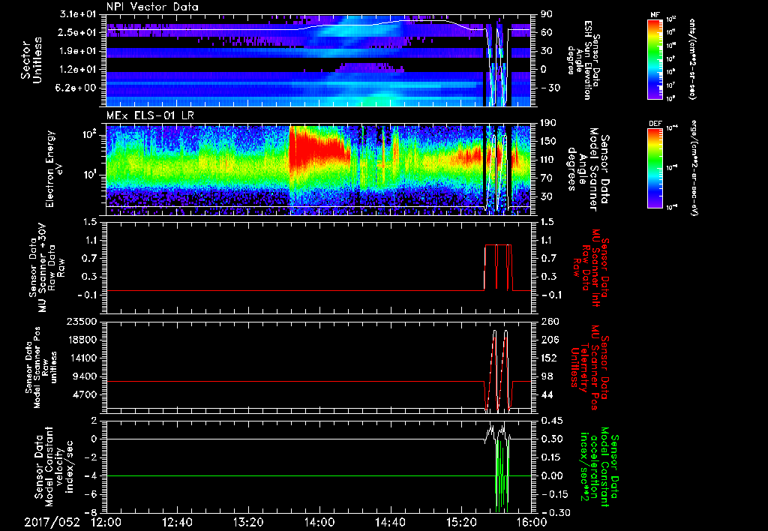The height and width of the screenshot is (531, 768).
Task: Click the 260 telemetry tick value
Action: pos(549,322)
